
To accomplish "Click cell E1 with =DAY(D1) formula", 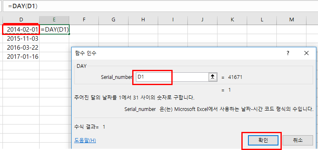I will coord(54,29).
